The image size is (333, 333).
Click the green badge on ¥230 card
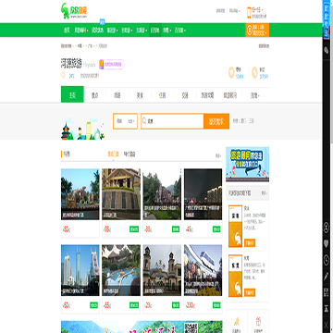pyautogui.click(x=216, y=305)
